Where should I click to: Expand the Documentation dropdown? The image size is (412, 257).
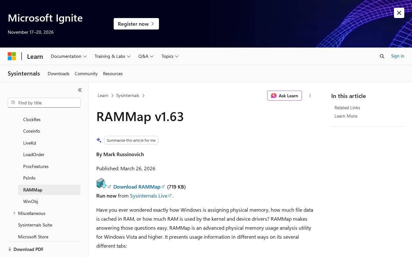[69, 56]
